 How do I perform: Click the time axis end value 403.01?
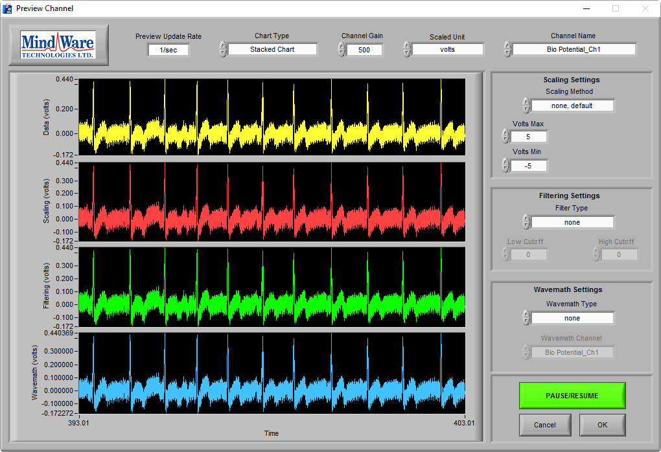click(x=464, y=423)
